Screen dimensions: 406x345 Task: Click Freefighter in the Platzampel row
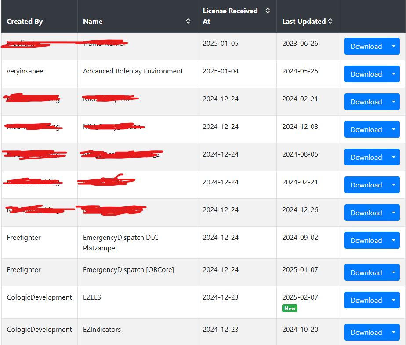(x=24, y=237)
